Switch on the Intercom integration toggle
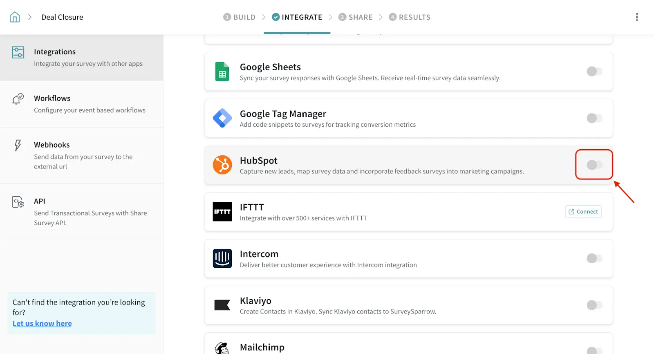Screen dimensions: 654x354 tap(594, 258)
